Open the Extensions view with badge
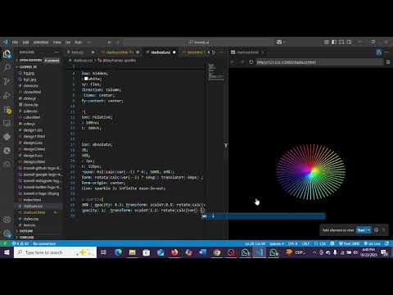Image resolution: width=393 pixels, height=295 pixels. (7, 110)
